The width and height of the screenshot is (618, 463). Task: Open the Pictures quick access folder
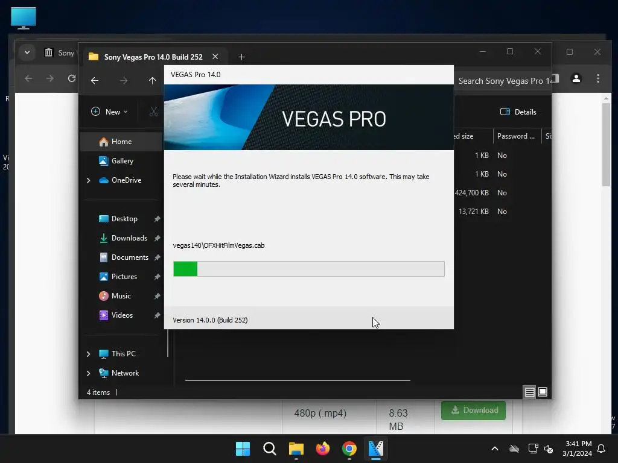tap(124, 277)
